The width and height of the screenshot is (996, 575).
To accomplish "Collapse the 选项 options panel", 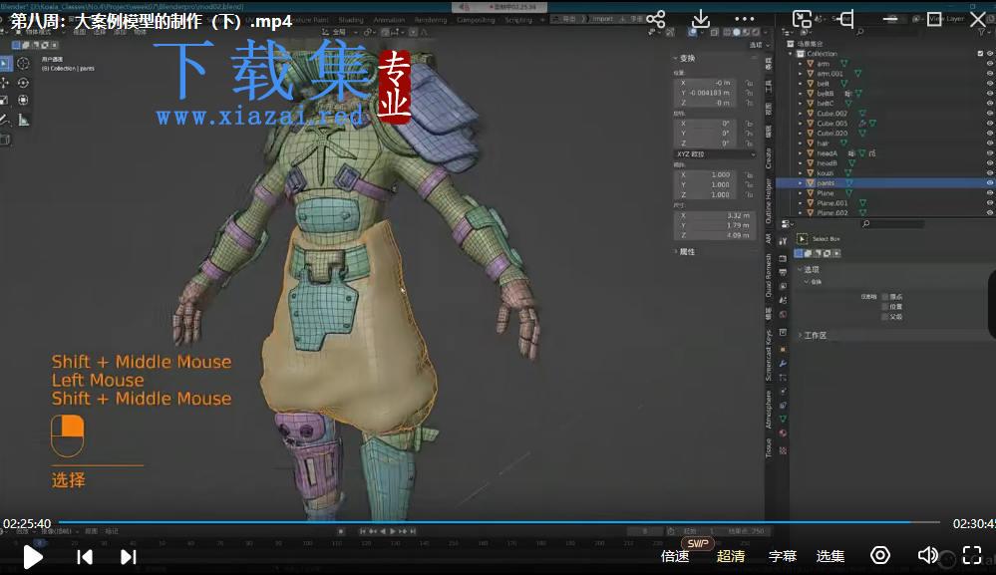I will [x=810, y=269].
